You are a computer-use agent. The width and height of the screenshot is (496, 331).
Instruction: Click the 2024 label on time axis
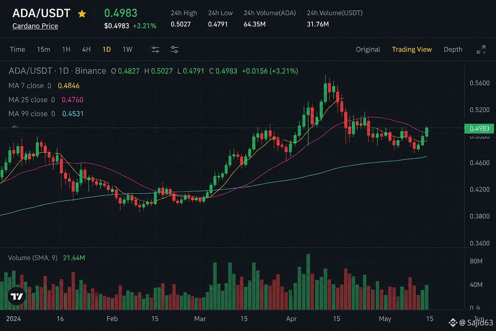tap(13, 319)
